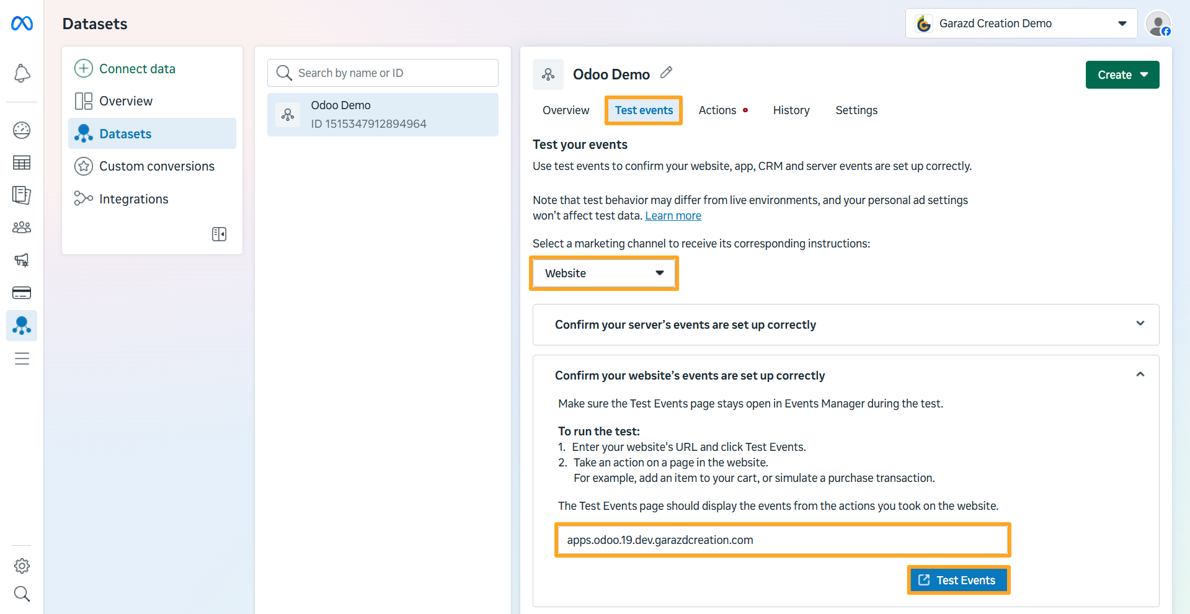This screenshot has height=614, width=1190.
Task: Open the all tools hamburger menu
Action: [x=22, y=358]
